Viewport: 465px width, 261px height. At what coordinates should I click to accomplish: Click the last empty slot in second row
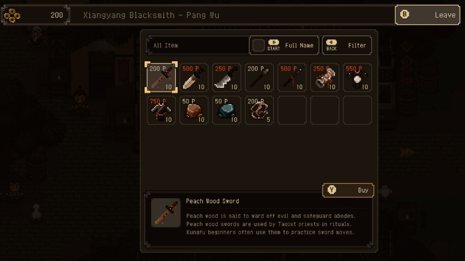click(357, 110)
